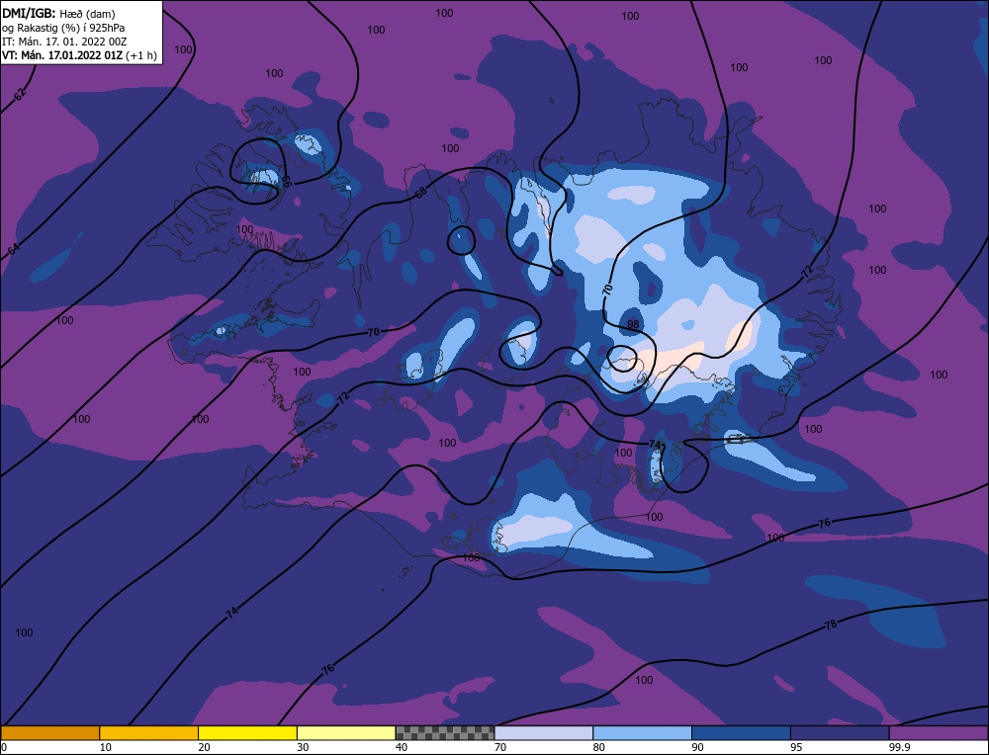Click the gray checkered 40–70 legend swatch
989x755 pixels.
445,733
